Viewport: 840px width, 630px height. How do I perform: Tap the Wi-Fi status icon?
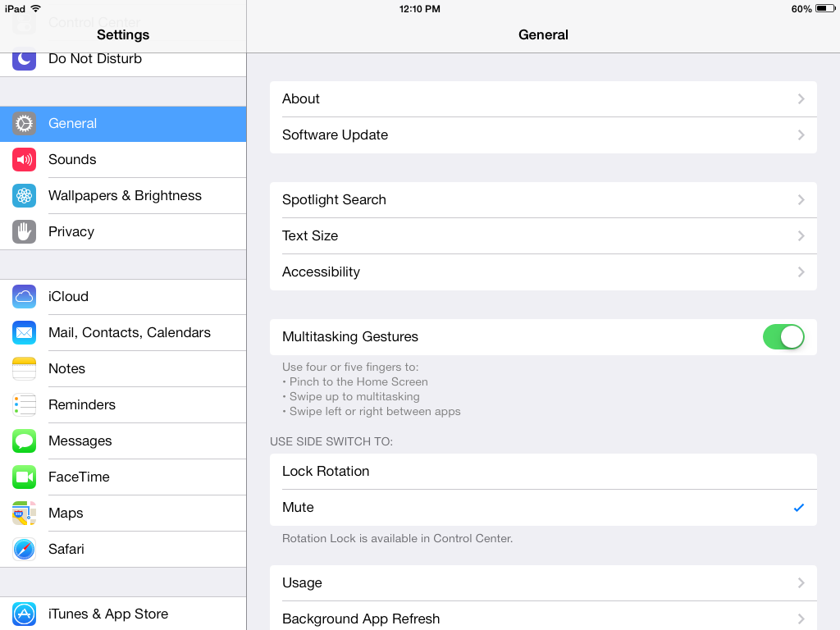pos(35,8)
